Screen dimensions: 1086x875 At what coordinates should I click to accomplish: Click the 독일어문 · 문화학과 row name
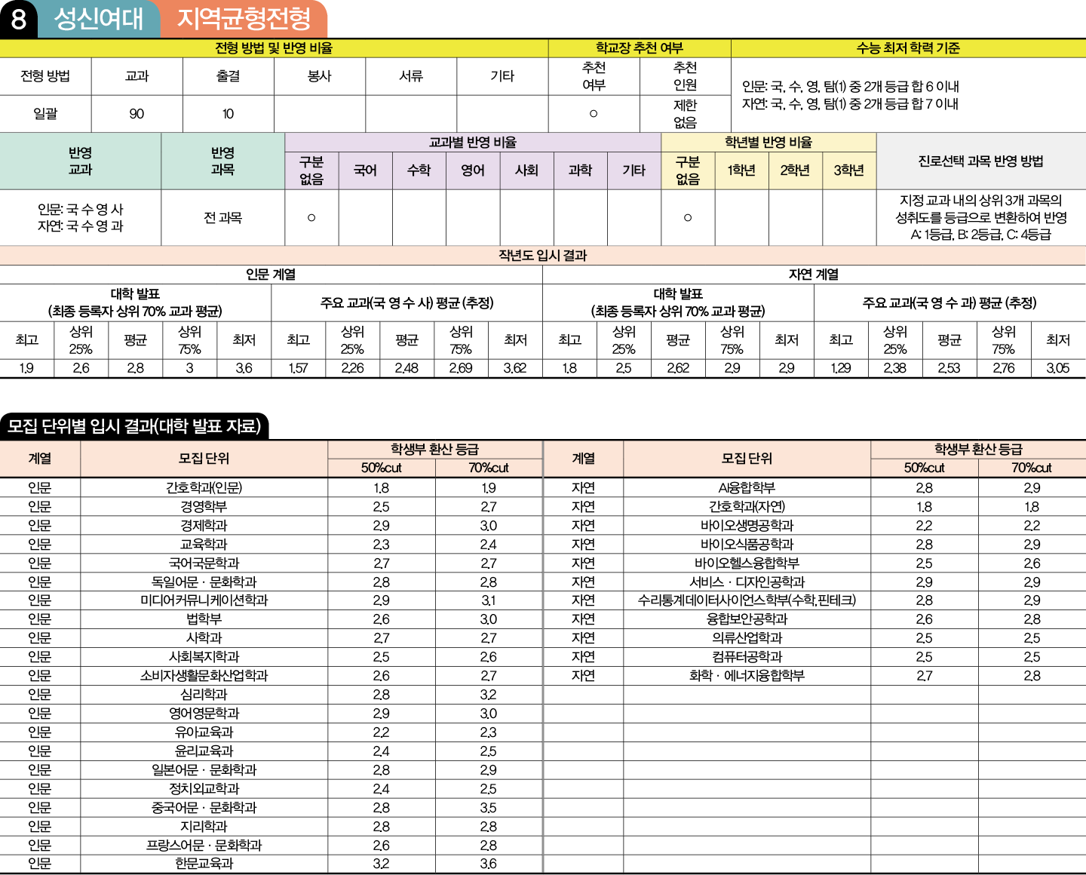(x=204, y=582)
